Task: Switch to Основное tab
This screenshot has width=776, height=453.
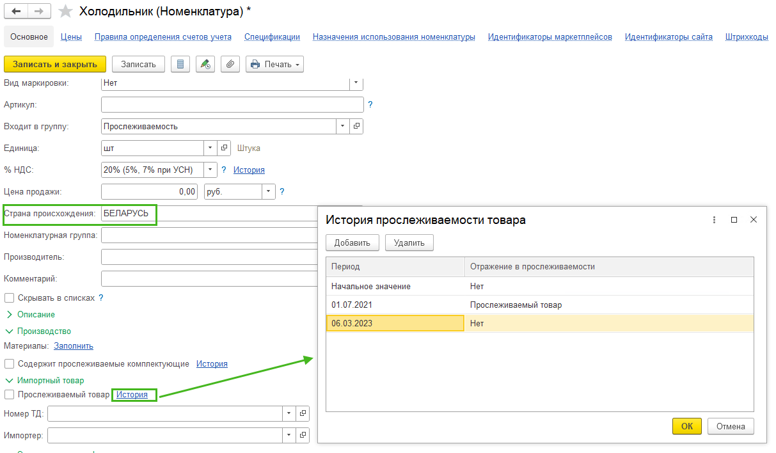Action: click(x=29, y=36)
